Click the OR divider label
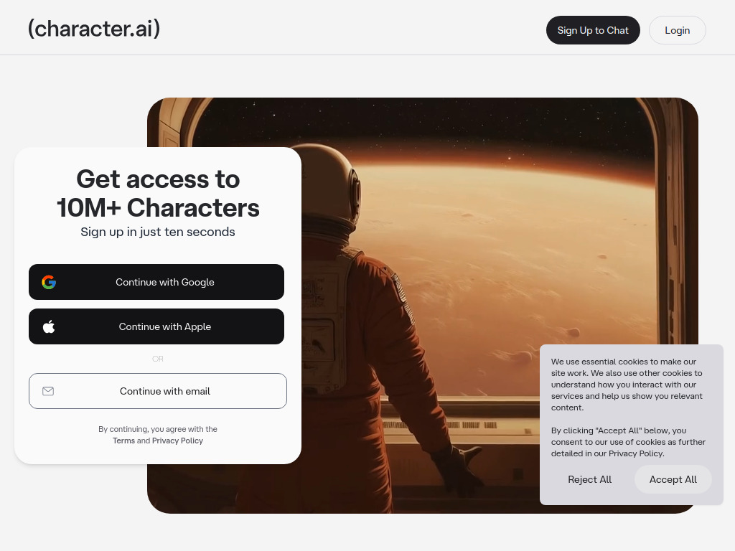The height and width of the screenshot is (551, 735). click(x=158, y=359)
